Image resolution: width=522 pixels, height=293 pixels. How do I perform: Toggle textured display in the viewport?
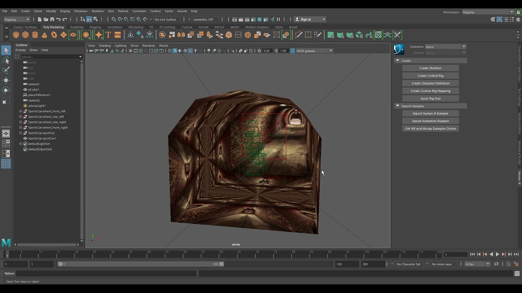pos(190,51)
